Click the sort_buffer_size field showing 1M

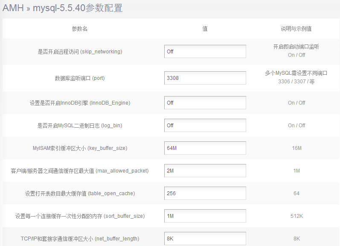(205, 216)
